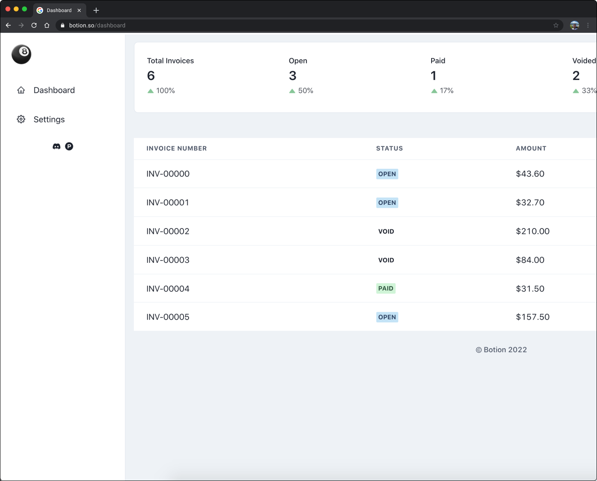Select the Dashboard browser tab

pyautogui.click(x=59, y=10)
